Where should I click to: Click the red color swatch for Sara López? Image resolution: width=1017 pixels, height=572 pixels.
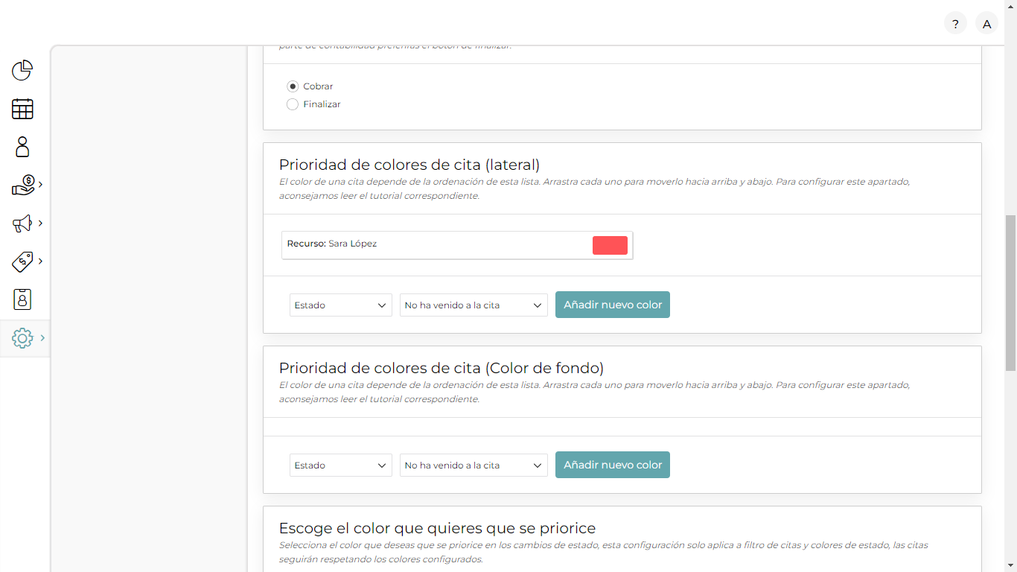(610, 245)
